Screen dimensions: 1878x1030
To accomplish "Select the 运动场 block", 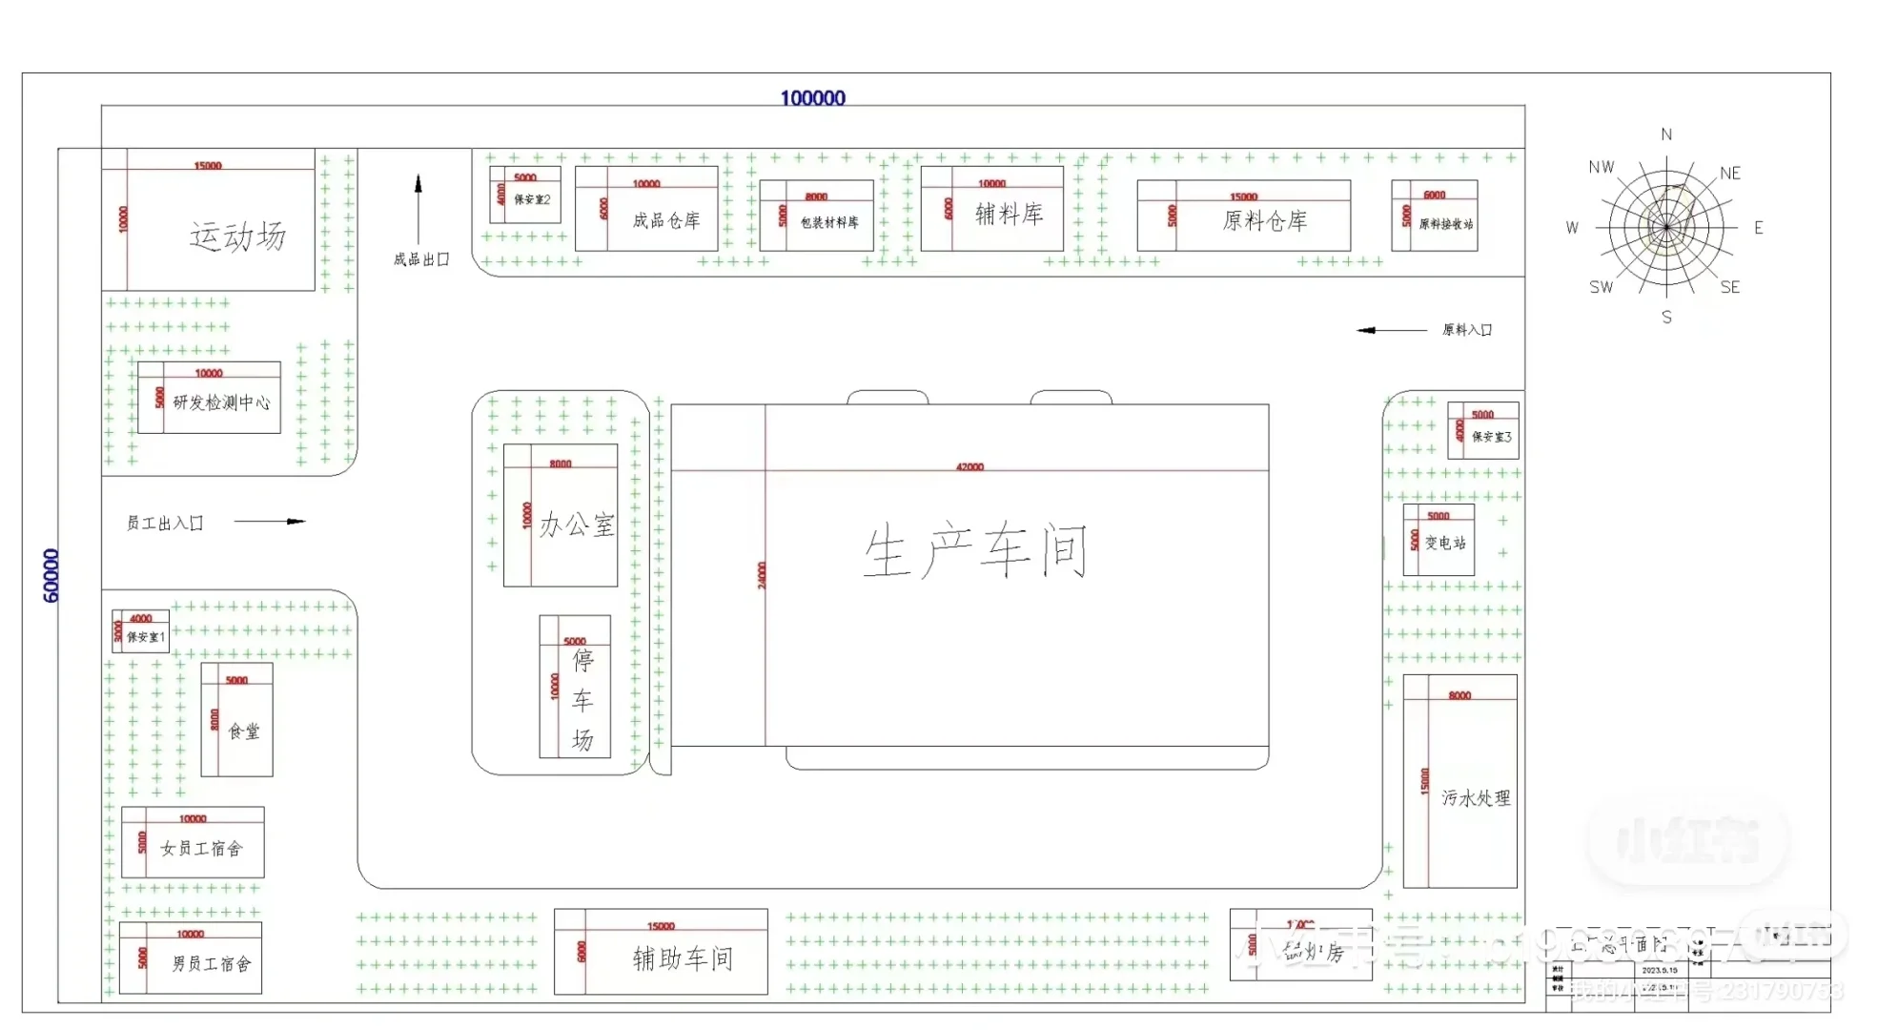I will [237, 236].
